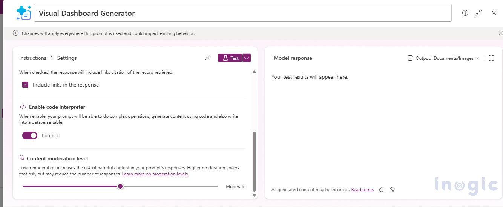503x207 pixels.
Task: Close the Visual Dashboard Generator dialog
Action: coord(494,13)
